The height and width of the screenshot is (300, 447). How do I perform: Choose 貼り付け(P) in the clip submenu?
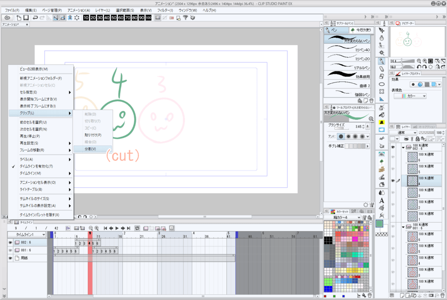click(92, 135)
